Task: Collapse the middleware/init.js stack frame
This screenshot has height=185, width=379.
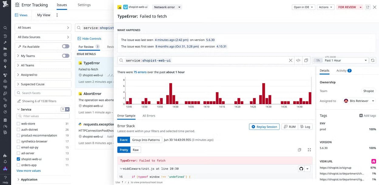Action: tap(121, 169)
